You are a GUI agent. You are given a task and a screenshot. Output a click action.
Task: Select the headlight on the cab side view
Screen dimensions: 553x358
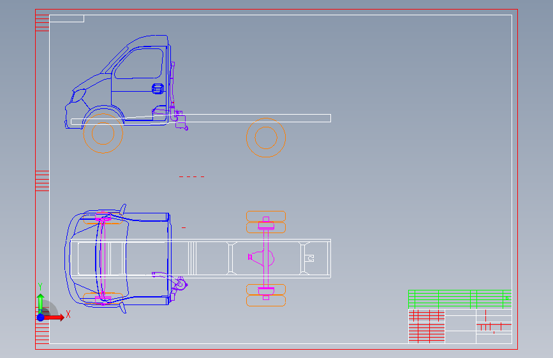point(78,96)
